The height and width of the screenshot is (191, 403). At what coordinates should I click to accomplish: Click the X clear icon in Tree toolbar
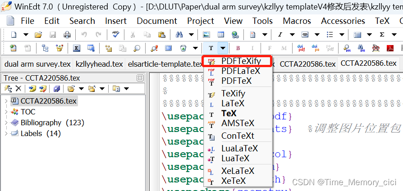coord(18,89)
